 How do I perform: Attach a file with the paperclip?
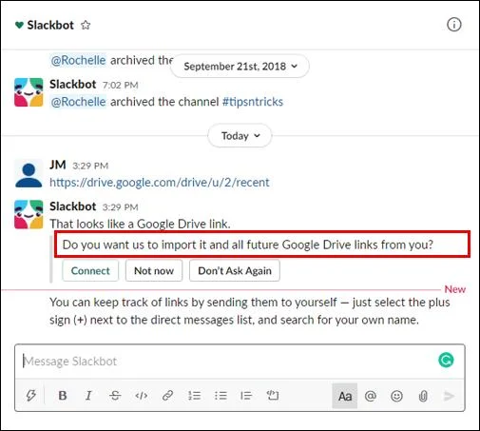423,396
